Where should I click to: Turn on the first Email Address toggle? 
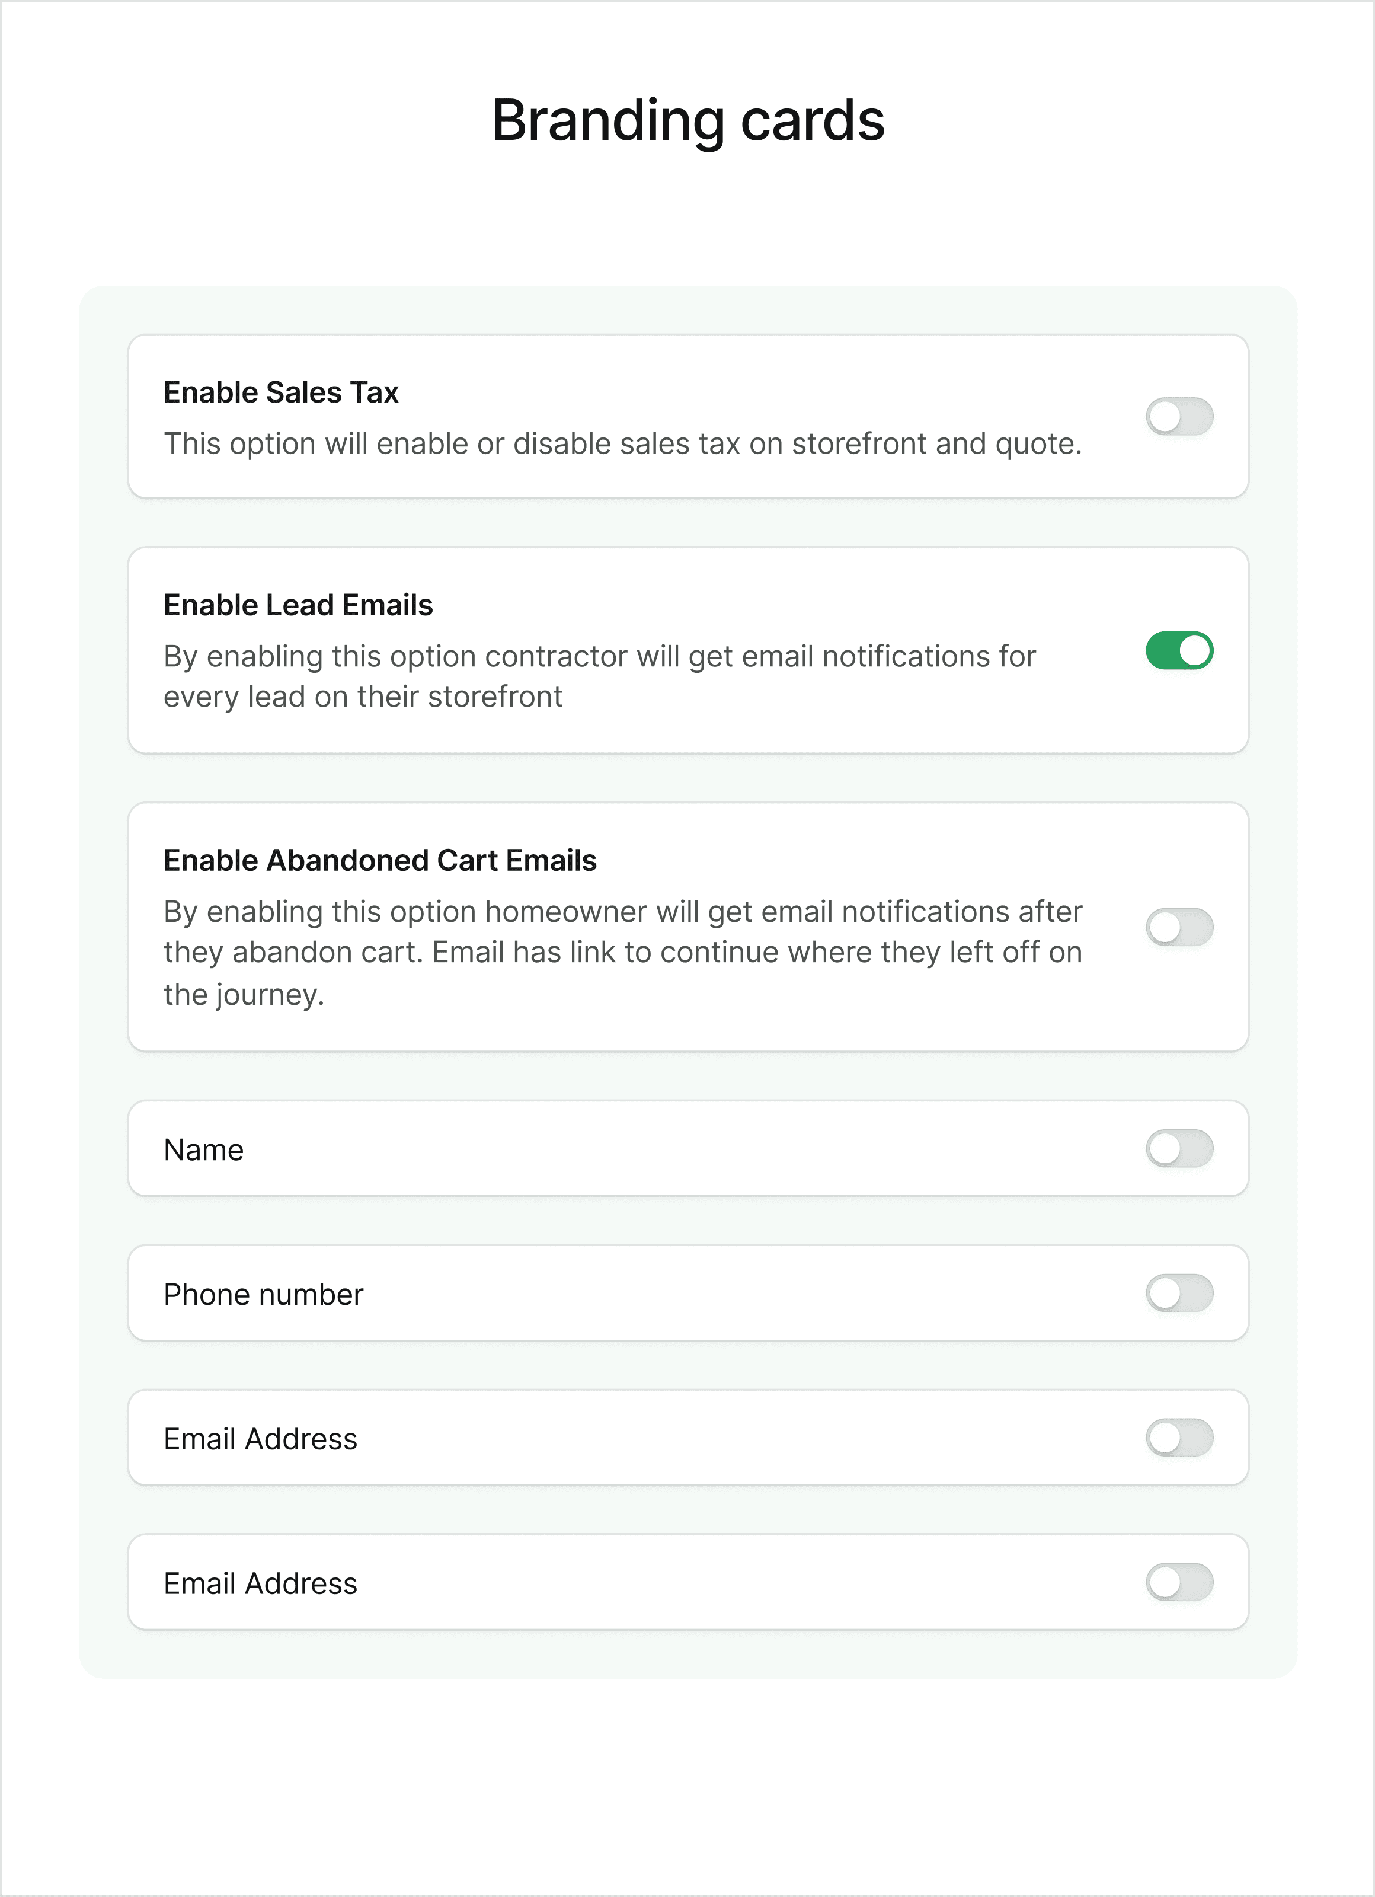1179,1438
